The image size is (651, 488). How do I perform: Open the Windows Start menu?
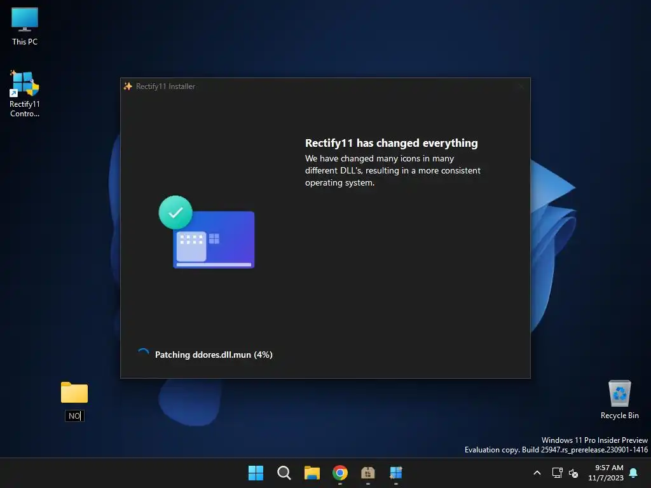tap(256, 473)
